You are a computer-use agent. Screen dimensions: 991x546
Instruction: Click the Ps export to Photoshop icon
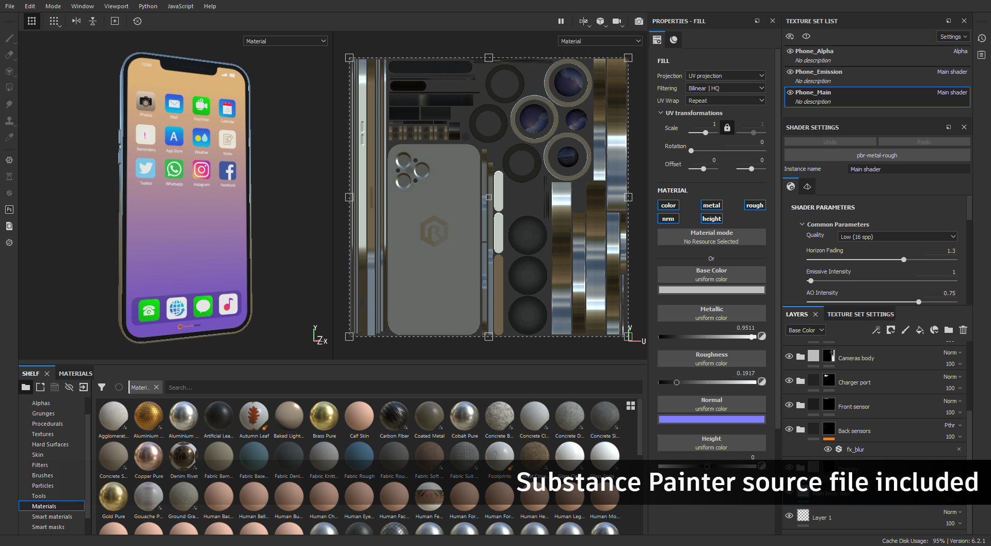click(9, 210)
